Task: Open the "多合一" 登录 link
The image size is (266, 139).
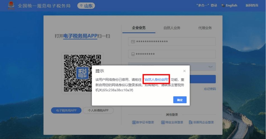Action: click(x=207, y=5)
